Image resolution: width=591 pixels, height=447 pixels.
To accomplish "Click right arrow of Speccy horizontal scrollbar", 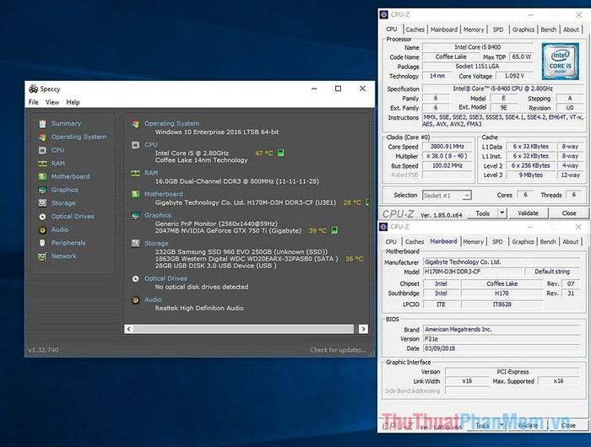I will (363, 329).
